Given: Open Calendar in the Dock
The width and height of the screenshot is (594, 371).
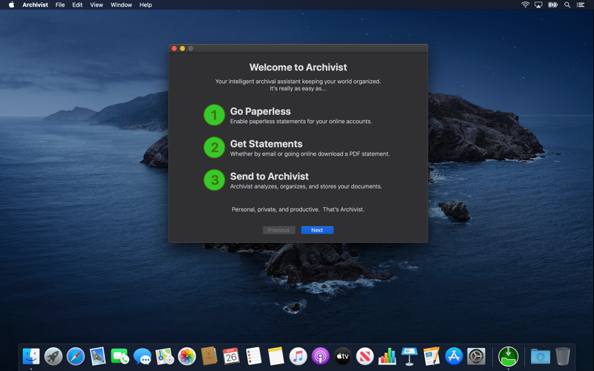Looking at the screenshot, I should point(232,356).
